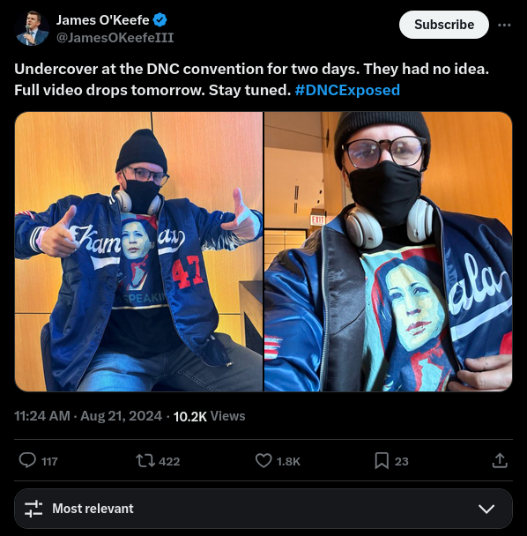Click the reply speech bubble icon

27,460
